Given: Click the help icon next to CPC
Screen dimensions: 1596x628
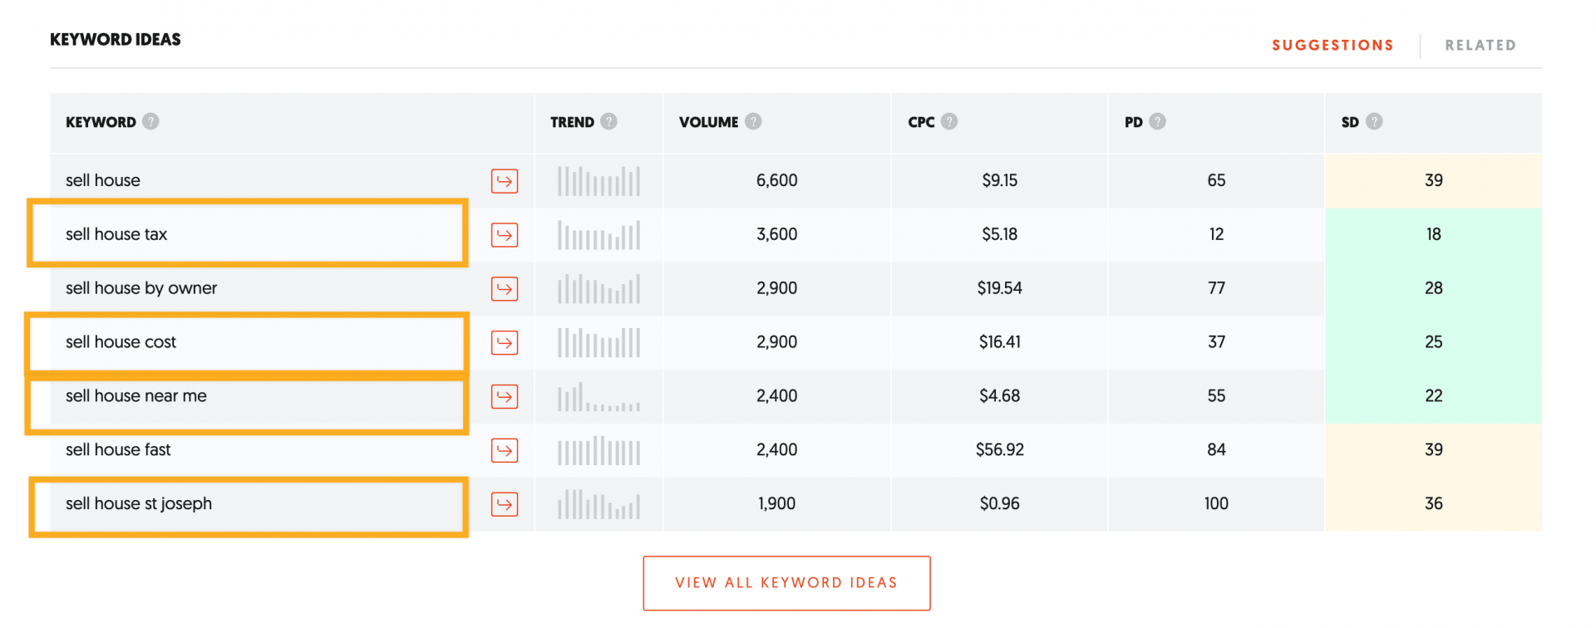Looking at the screenshot, I should [x=949, y=121].
